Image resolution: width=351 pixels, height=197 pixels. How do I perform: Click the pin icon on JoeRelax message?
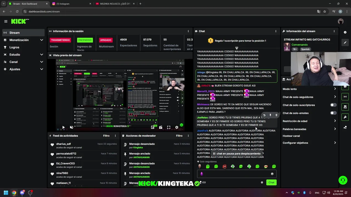(x=270, y=115)
